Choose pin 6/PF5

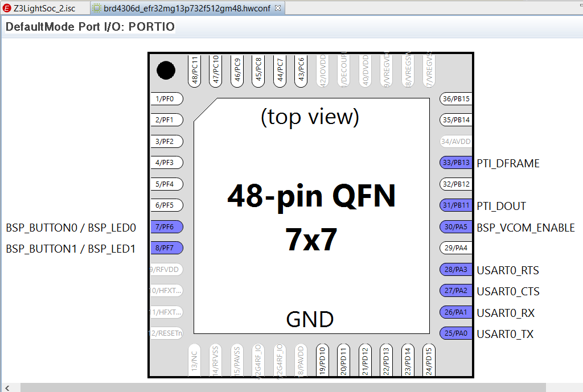click(x=167, y=205)
